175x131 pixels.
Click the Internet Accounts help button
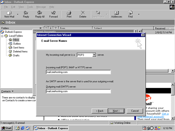click(x=135, y=31)
